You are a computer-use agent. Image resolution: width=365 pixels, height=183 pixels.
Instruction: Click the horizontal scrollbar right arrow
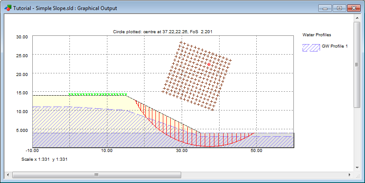point(350,175)
